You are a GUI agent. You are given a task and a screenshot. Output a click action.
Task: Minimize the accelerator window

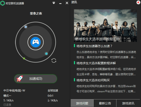click(x=60, y=4)
